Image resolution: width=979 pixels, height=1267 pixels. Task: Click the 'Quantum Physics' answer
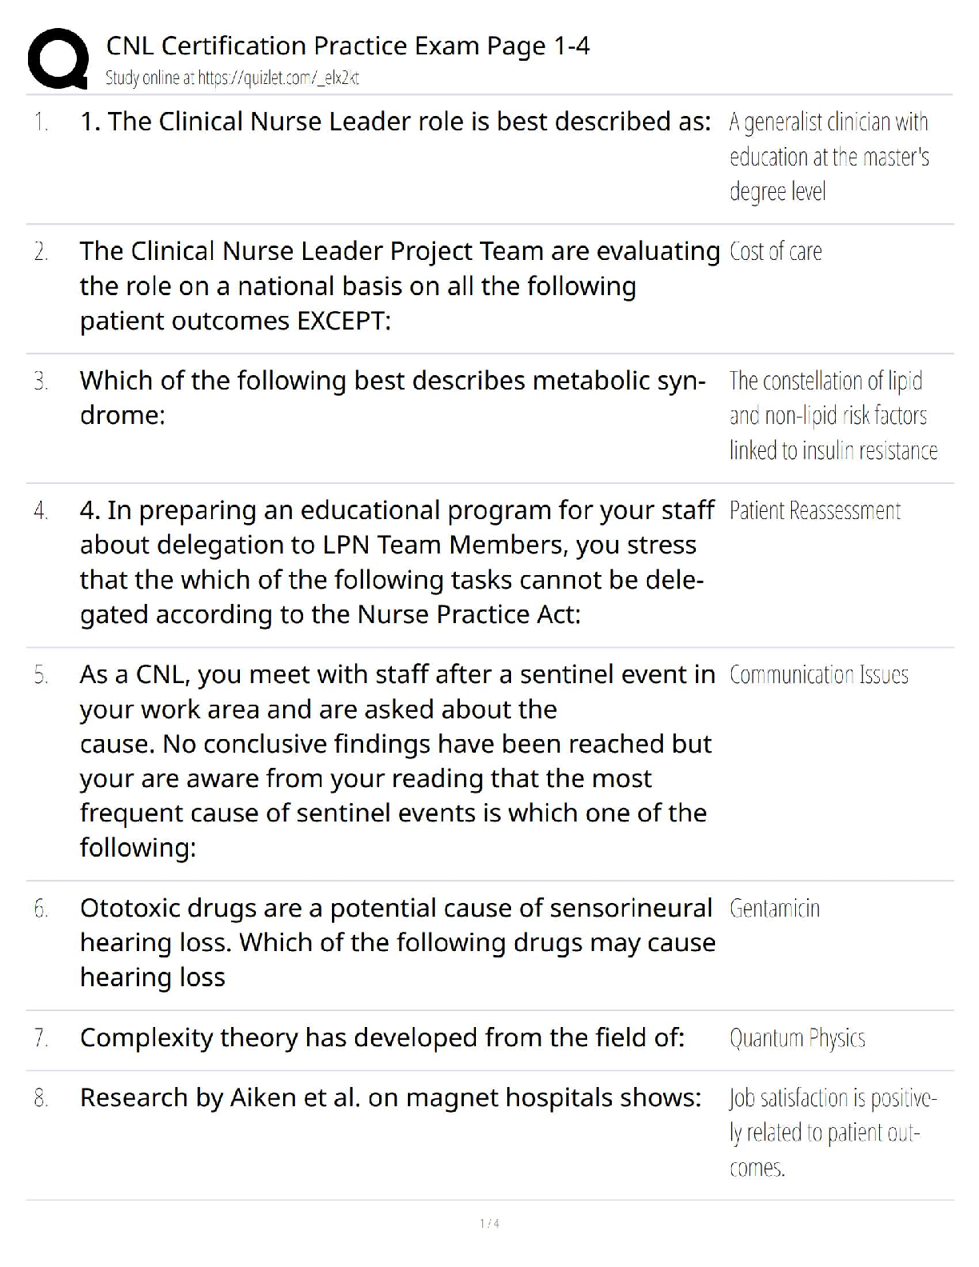[797, 1038]
